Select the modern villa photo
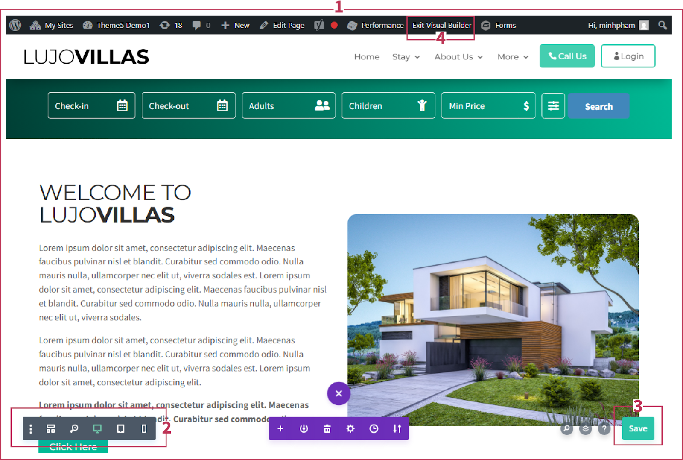The width and height of the screenshot is (683, 460). [x=493, y=319]
